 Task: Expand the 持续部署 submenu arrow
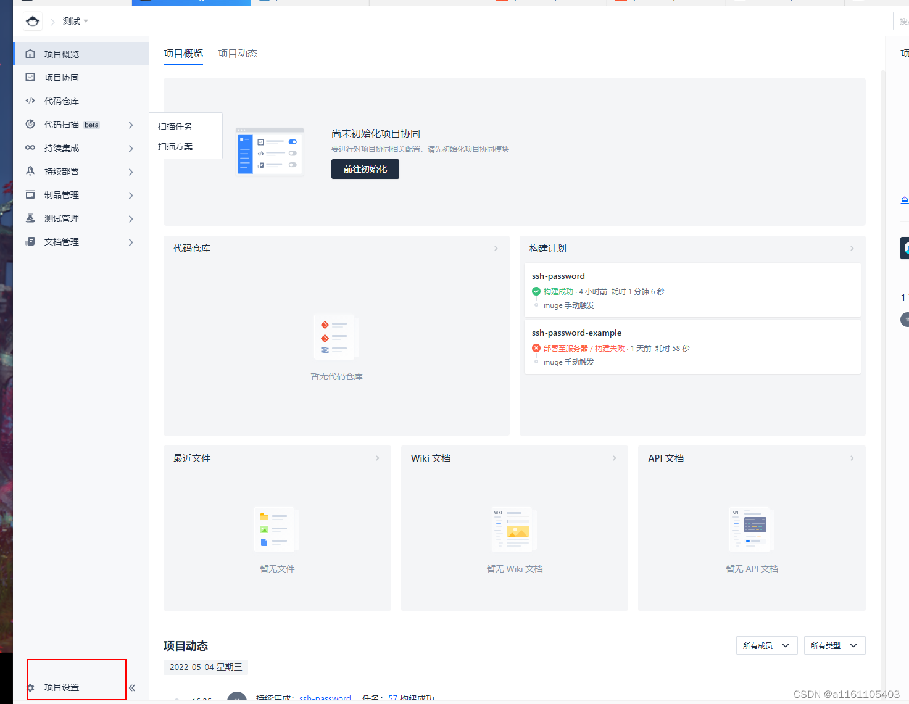point(131,172)
